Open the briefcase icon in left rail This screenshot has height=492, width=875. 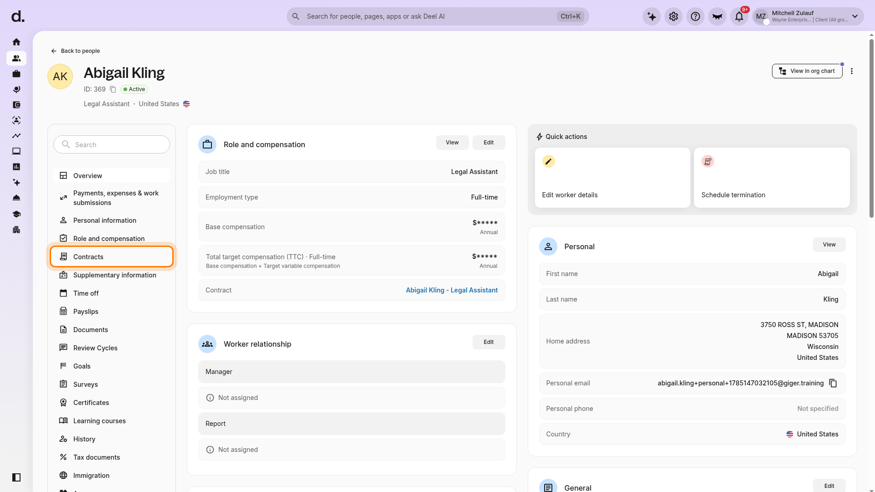click(16, 74)
